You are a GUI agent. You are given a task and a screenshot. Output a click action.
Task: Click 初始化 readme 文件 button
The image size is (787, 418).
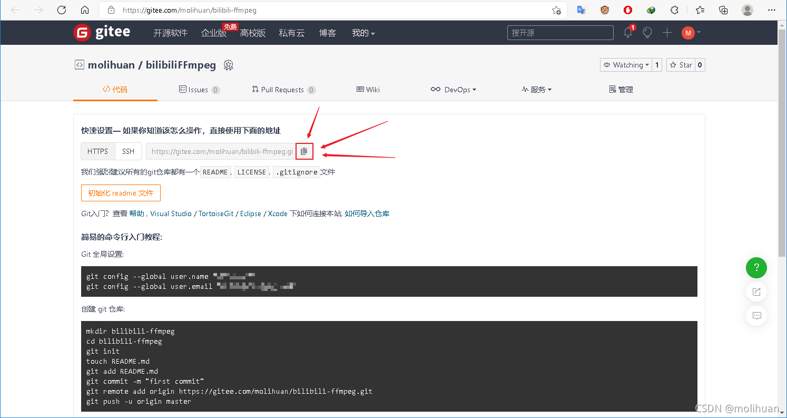121,193
